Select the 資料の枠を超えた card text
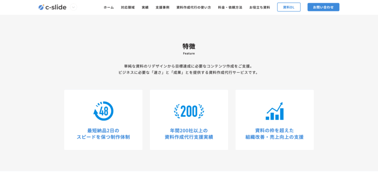The width and height of the screenshot is (378, 186). click(274, 134)
